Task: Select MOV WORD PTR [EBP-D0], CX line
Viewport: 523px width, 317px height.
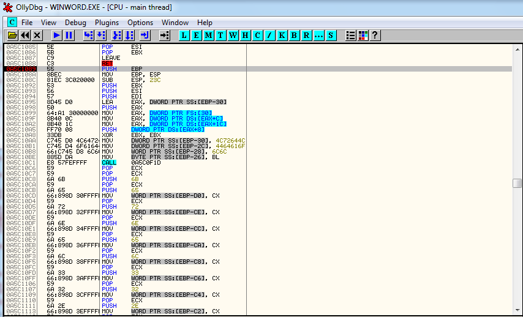Action: coord(259,196)
